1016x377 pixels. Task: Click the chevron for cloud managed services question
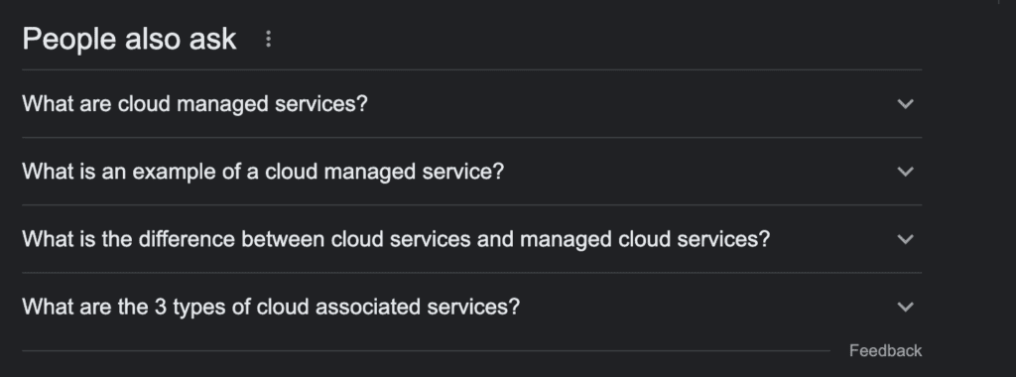tap(905, 103)
